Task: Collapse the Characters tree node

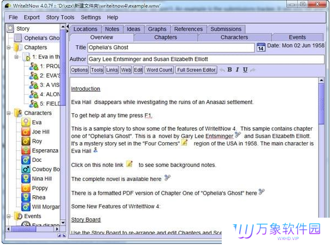Action: pyautogui.click(x=9, y=113)
